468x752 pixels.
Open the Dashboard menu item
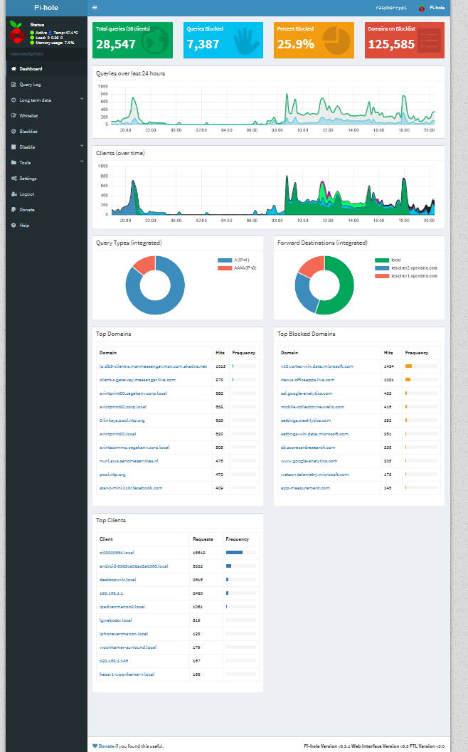pyautogui.click(x=46, y=68)
